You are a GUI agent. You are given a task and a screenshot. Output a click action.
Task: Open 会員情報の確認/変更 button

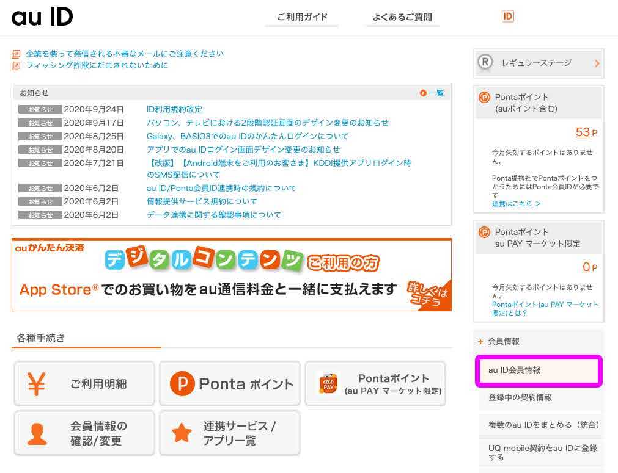pyautogui.click(x=84, y=433)
